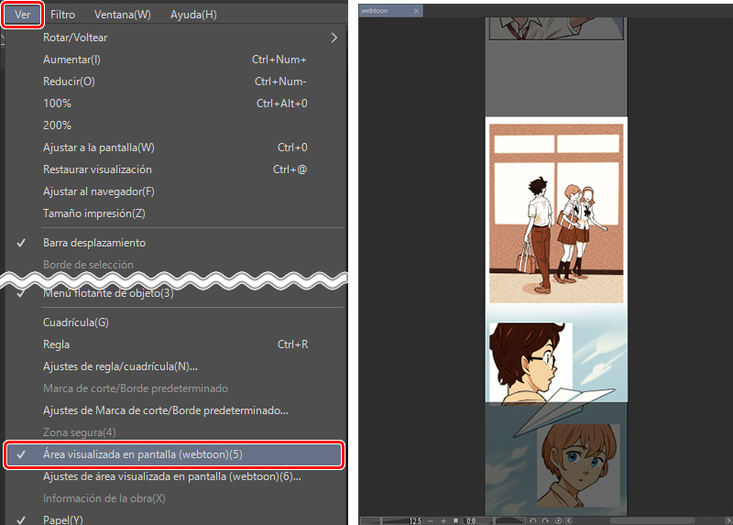
Task: Open the Filtro menu
Action: (63, 15)
